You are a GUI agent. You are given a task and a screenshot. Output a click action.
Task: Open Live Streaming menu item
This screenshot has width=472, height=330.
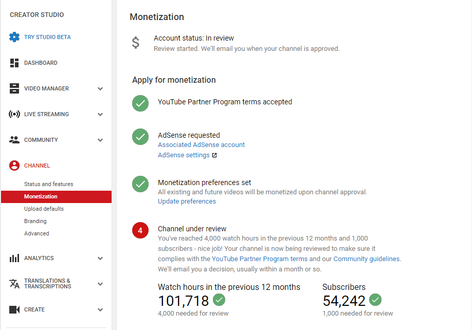pos(46,114)
